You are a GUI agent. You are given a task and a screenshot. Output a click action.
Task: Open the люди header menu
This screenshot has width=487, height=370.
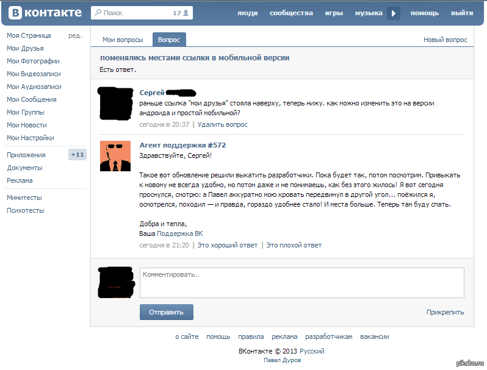[248, 13]
